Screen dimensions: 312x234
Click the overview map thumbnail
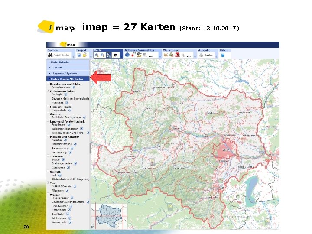tap(109, 216)
